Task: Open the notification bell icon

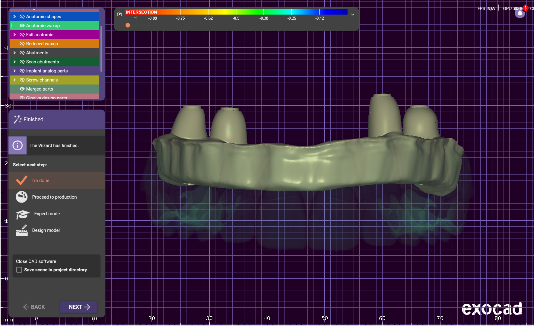Action: point(520,13)
